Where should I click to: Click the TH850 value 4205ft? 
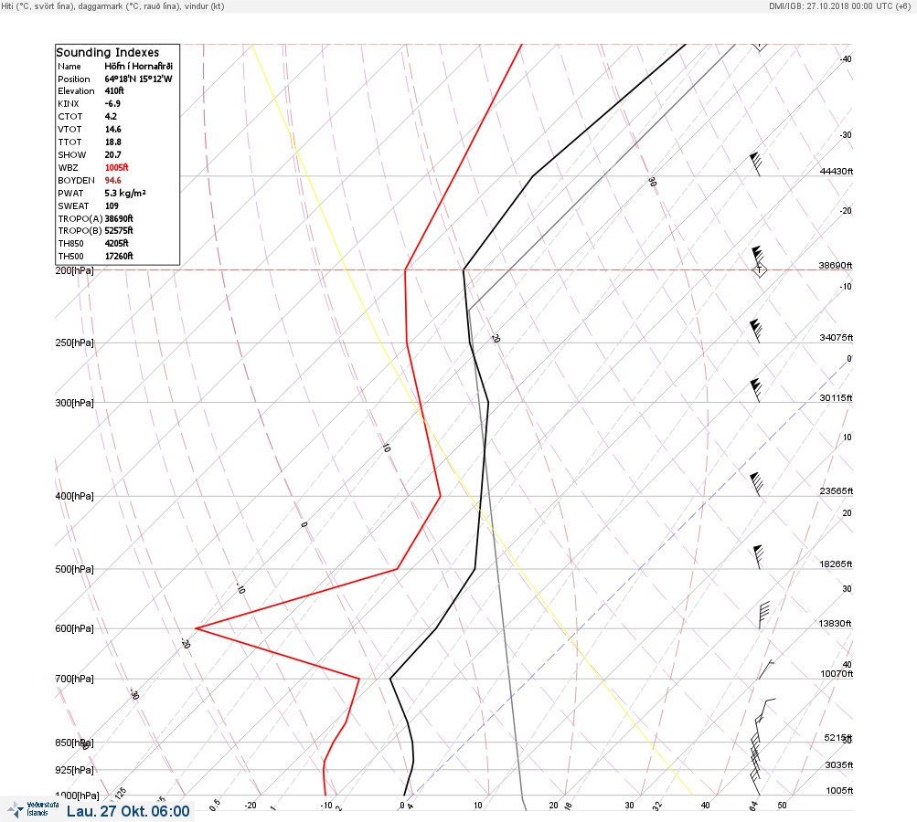116,244
